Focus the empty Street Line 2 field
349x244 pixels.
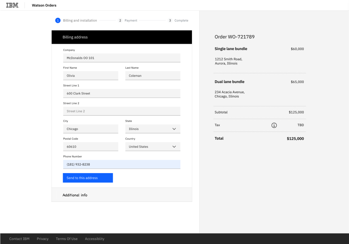(x=122, y=111)
